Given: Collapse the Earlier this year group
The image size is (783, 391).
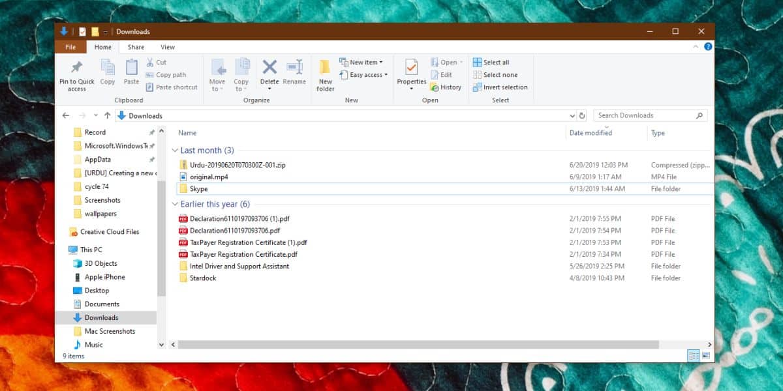Looking at the screenshot, I should point(175,204).
